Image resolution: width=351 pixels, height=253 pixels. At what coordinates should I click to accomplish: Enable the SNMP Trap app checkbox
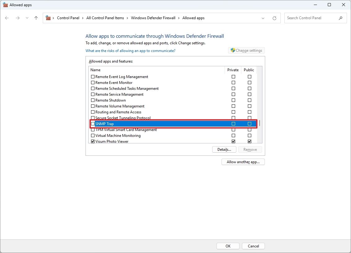(x=93, y=124)
